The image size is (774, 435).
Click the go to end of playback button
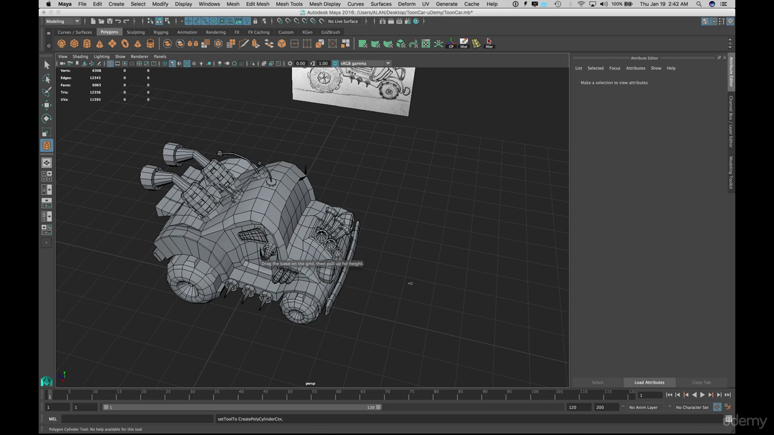[x=727, y=395]
